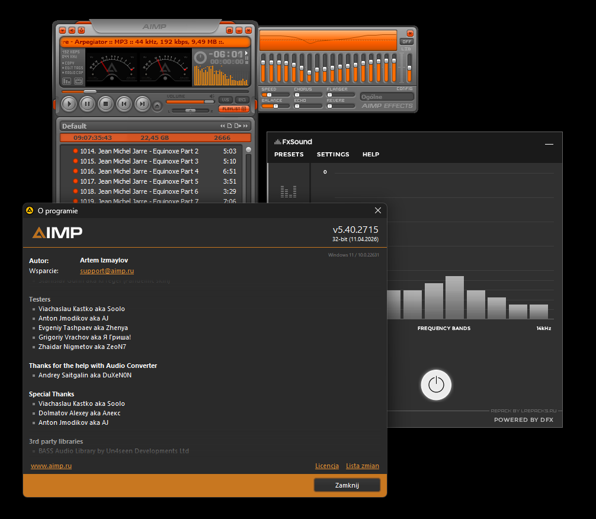Viewport: 596px width, 519px height.
Task: Click the ECHO effect slider
Action: coord(308,106)
